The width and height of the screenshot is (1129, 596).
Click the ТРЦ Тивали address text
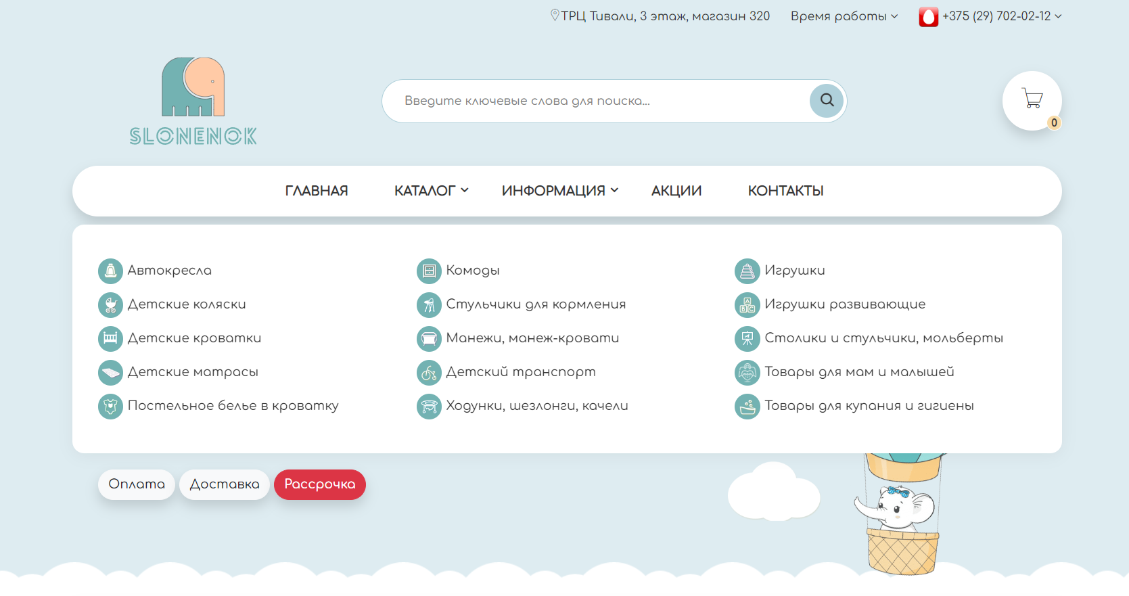[x=665, y=16]
